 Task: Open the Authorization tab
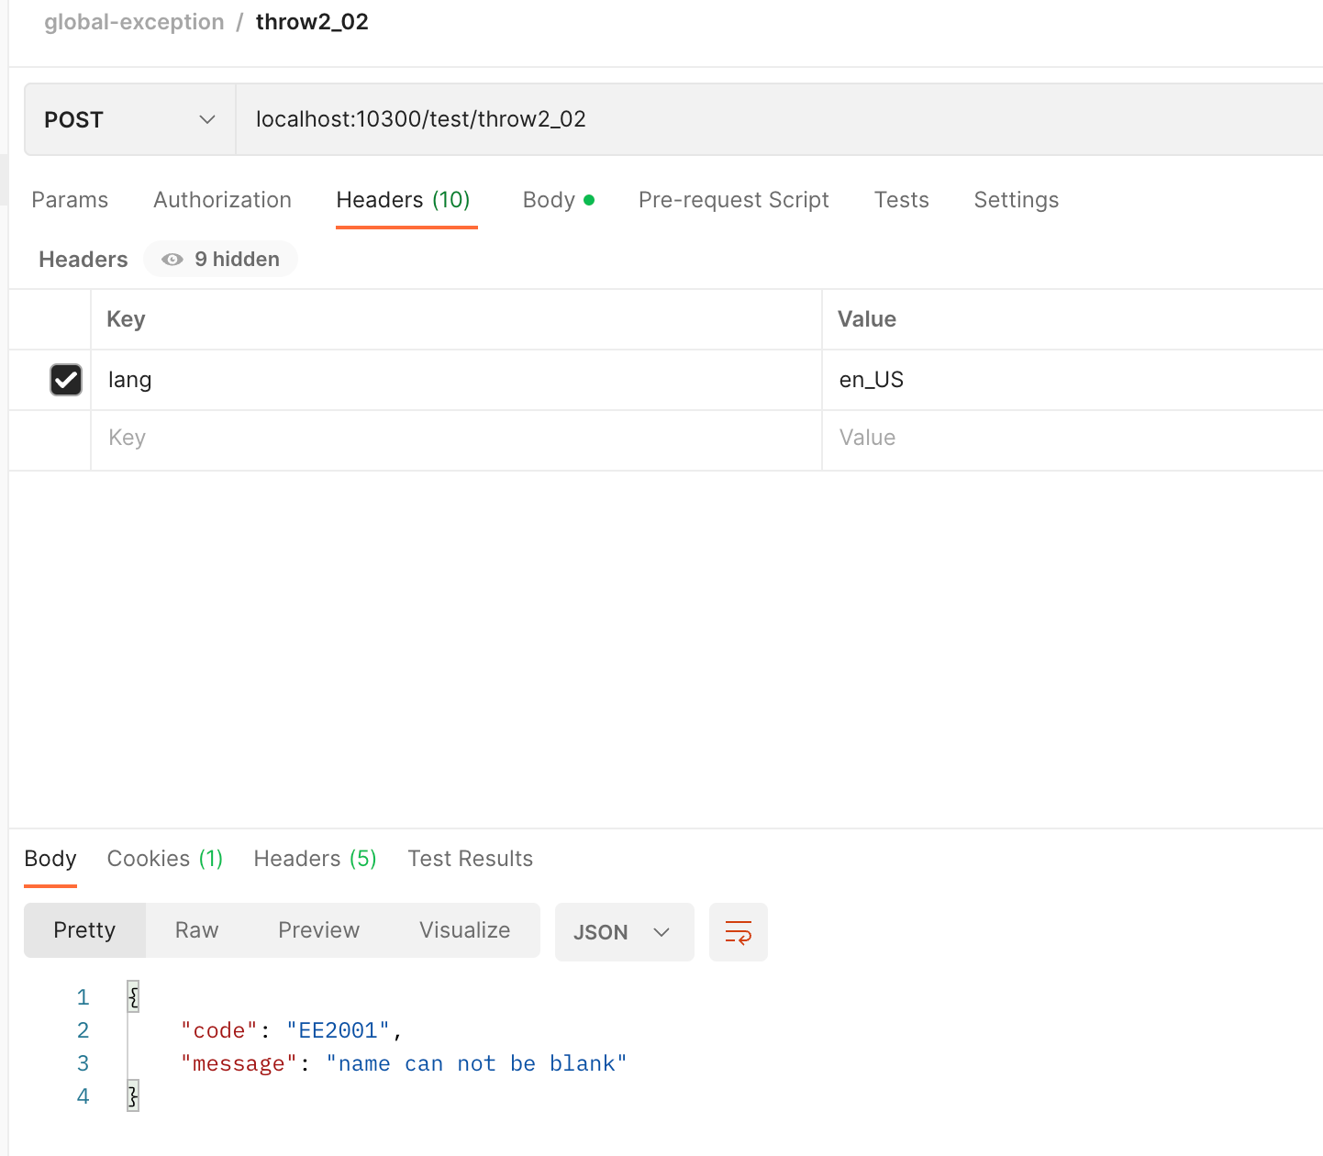coord(222,200)
